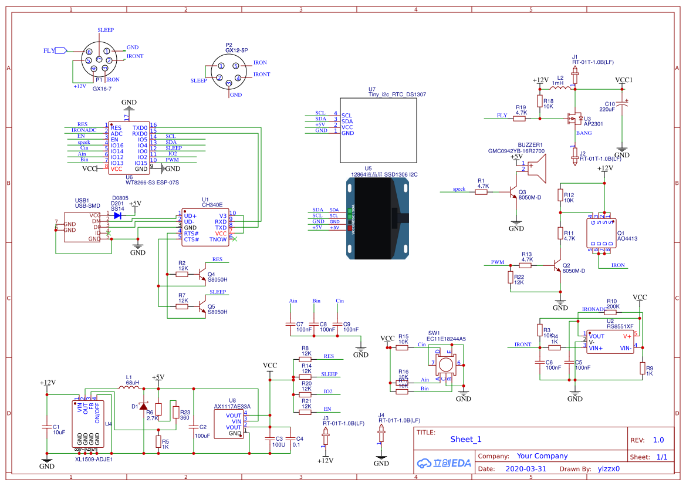Click the AO4413 MOSFET Q1 package
This screenshot has width=686, height=486.
601,234
